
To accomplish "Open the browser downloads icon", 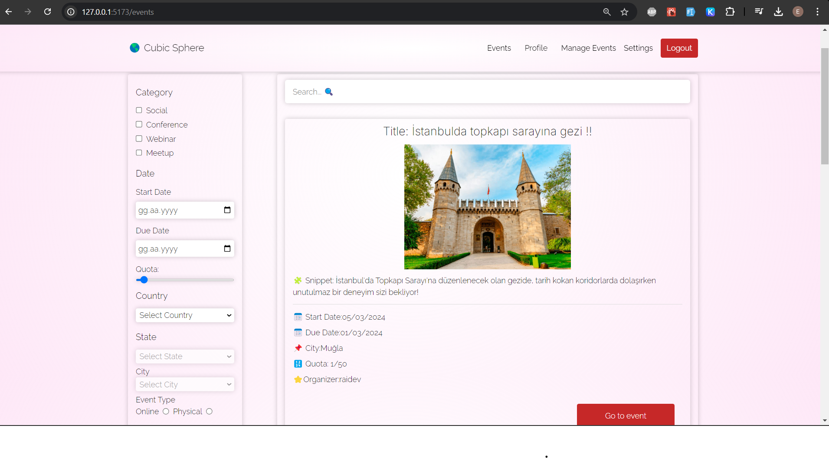I will (x=778, y=12).
